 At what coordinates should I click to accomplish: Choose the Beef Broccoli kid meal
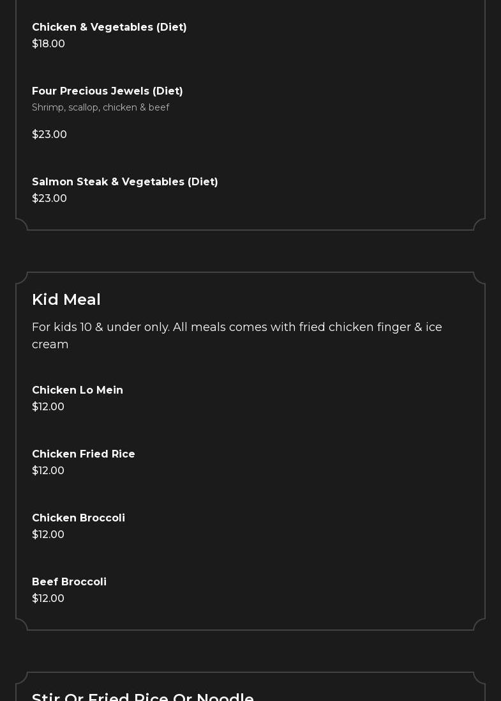(69, 582)
